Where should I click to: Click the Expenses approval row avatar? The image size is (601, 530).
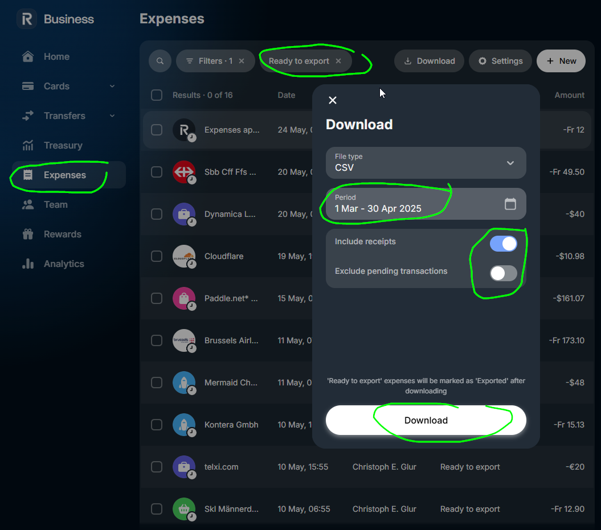coord(184,130)
